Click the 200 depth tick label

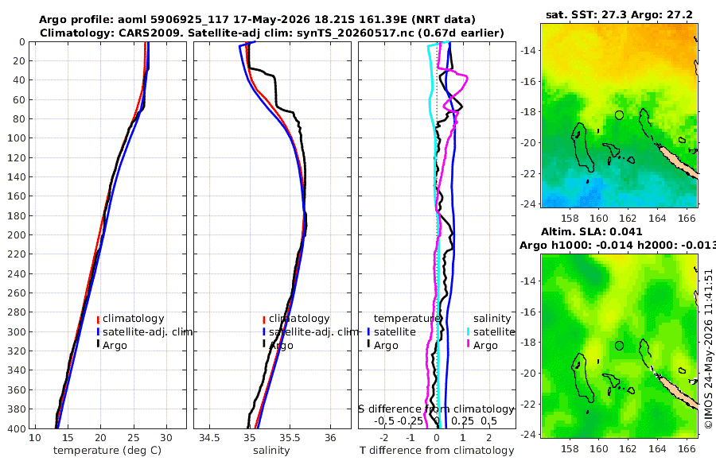tap(16, 235)
